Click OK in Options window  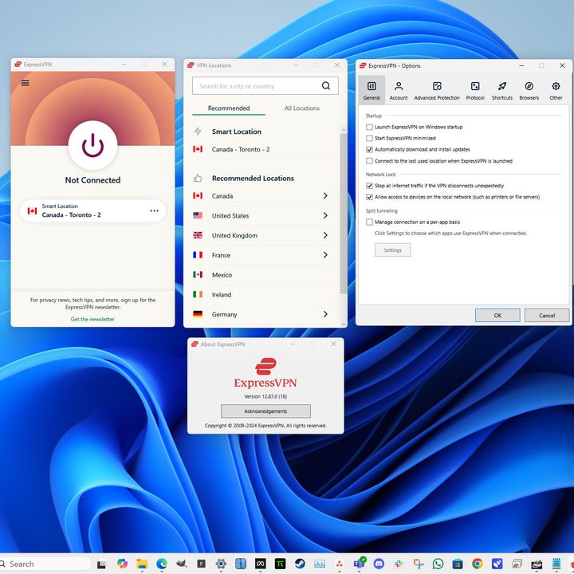pos(497,315)
